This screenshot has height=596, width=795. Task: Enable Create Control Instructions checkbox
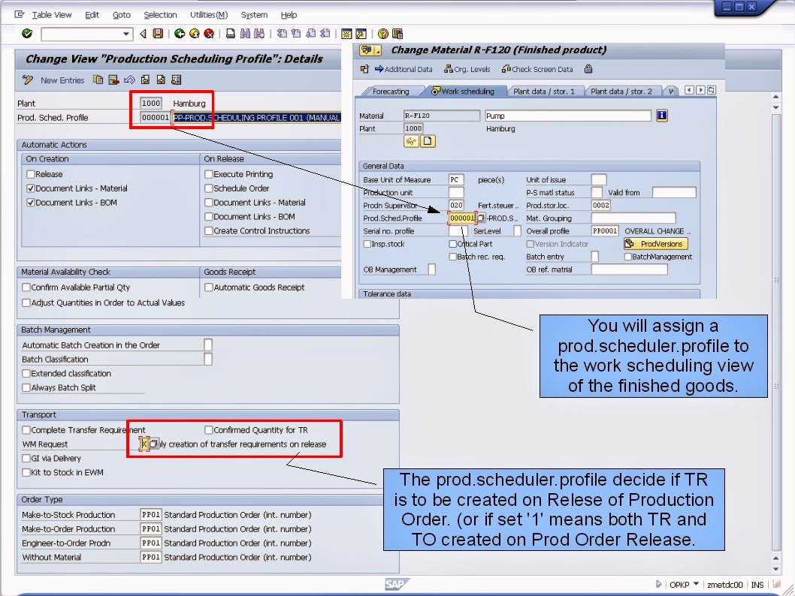click(208, 231)
